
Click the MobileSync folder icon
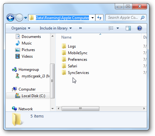64,53
